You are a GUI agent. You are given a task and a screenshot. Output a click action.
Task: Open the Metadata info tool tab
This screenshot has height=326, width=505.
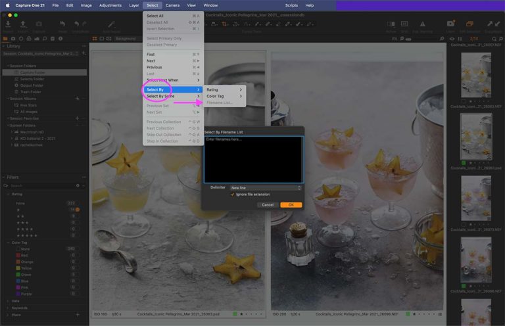click(x=60, y=39)
